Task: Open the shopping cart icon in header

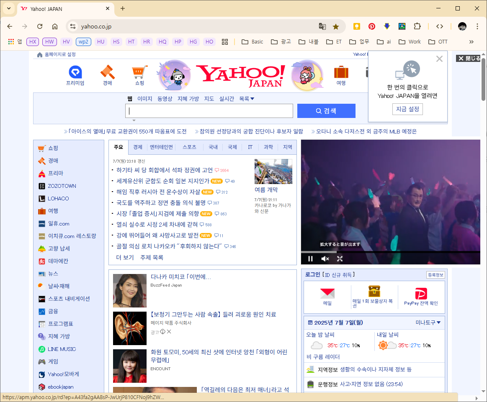Action: point(139,75)
